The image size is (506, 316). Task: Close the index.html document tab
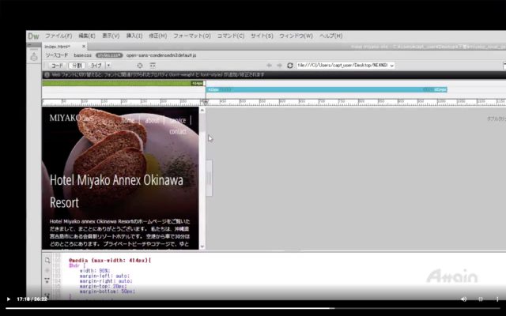pyautogui.click(x=84, y=47)
